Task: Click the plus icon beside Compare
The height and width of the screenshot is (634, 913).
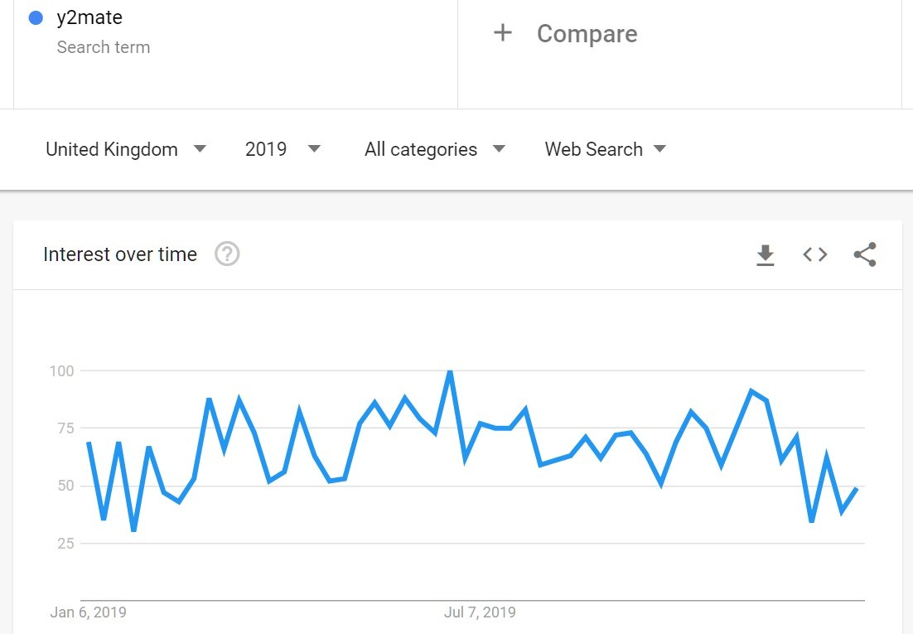Action: click(503, 32)
